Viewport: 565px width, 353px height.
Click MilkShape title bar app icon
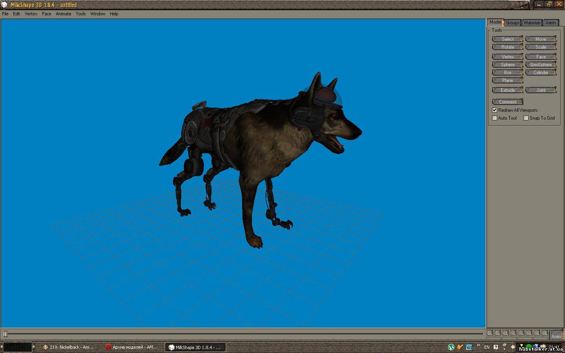pos(4,5)
